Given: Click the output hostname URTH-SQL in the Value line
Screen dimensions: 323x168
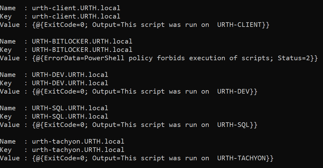Looking at the screenshot, I should pyautogui.click(x=233, y=125).
